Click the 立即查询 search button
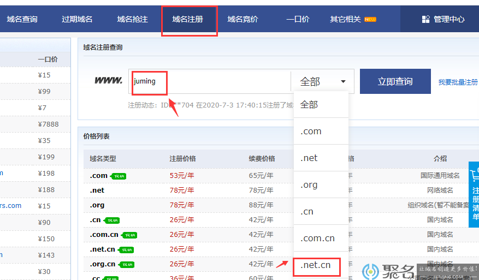479x280 pixels. [395, 81]
